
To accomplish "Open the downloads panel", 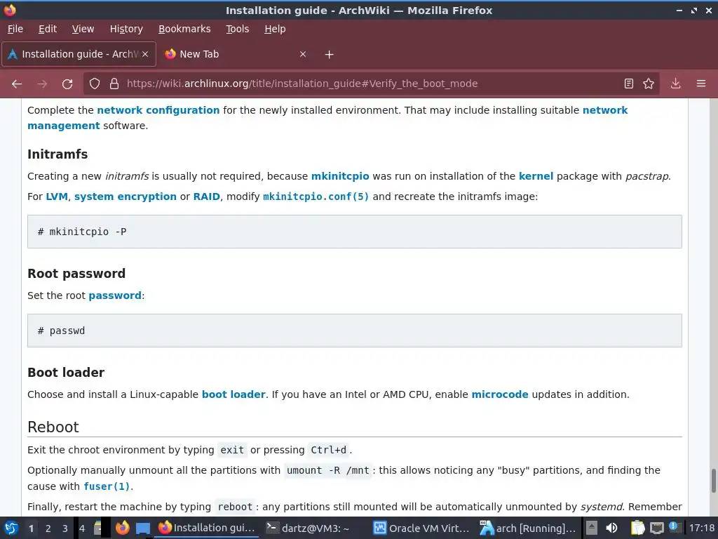I will 675,84.
